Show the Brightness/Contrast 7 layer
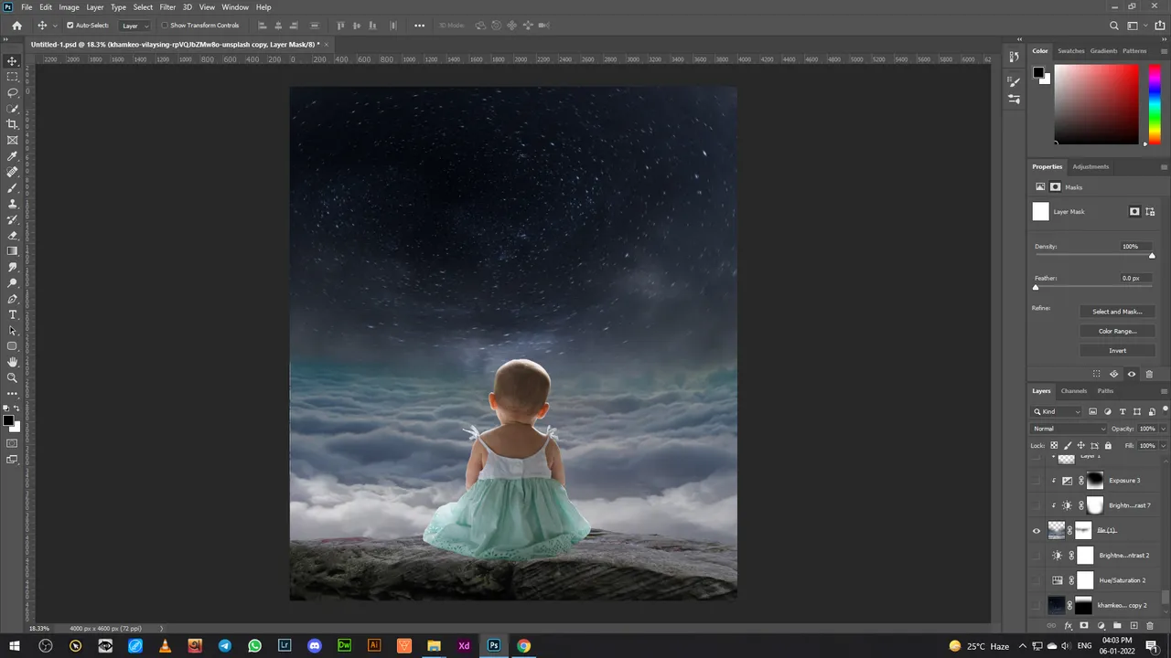Viewport: 1171px width, 658px height. (1037, 504)
